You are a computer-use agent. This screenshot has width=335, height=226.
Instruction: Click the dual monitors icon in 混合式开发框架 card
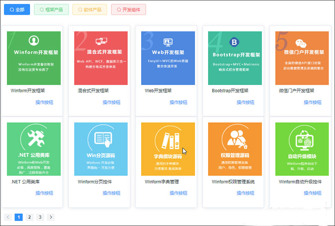(x=101, y=41)
